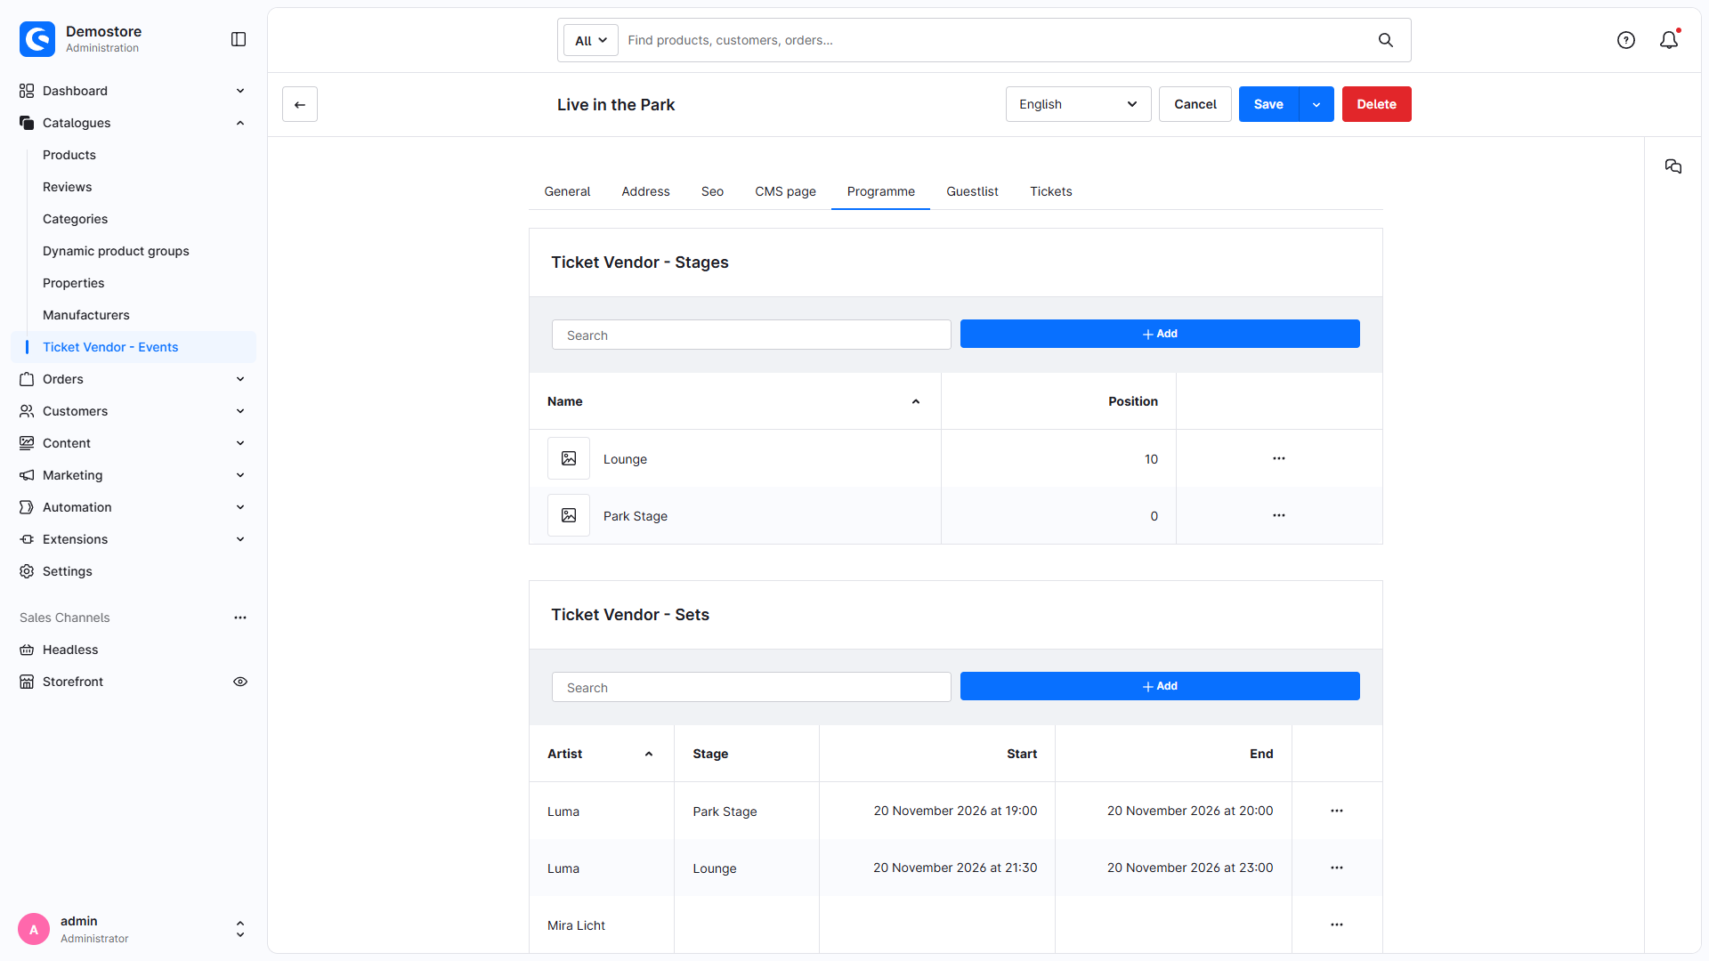1709x961 pixels.
Task: Add a new set with Add button
Action: 1160,686
